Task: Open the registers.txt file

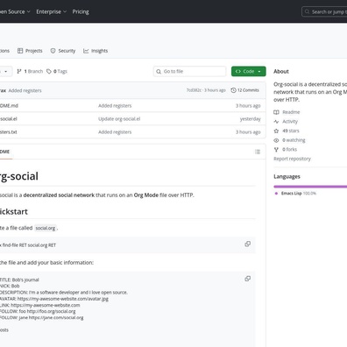Action: tap(9, 132)
